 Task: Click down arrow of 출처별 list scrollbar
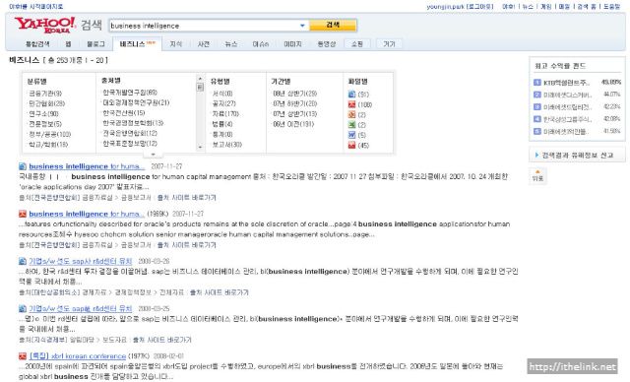pos(200,147)
